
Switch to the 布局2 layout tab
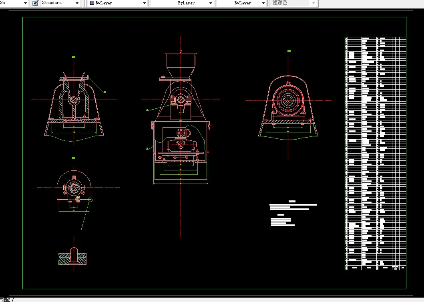pos(6,300)
